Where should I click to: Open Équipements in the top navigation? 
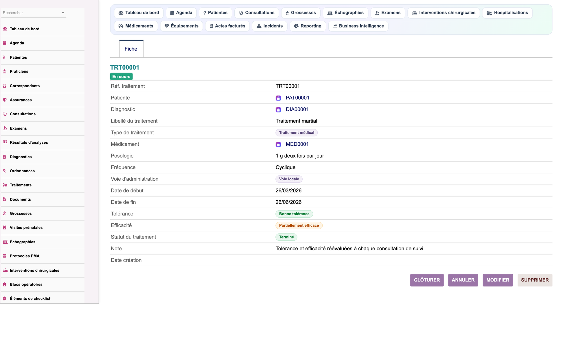coord(182,26)
